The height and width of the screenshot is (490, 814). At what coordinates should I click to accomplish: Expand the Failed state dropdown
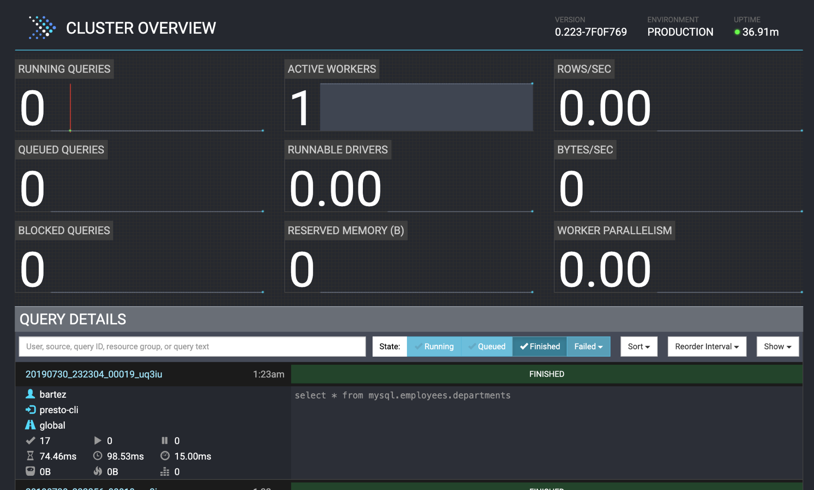coord(588,346)
